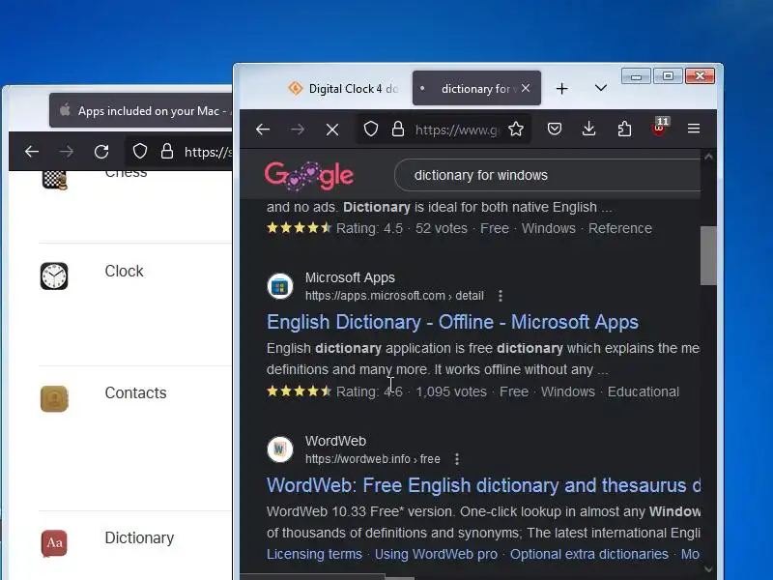
Task: Reload the Apps included on your Mac page
Action: pos(101,152)
